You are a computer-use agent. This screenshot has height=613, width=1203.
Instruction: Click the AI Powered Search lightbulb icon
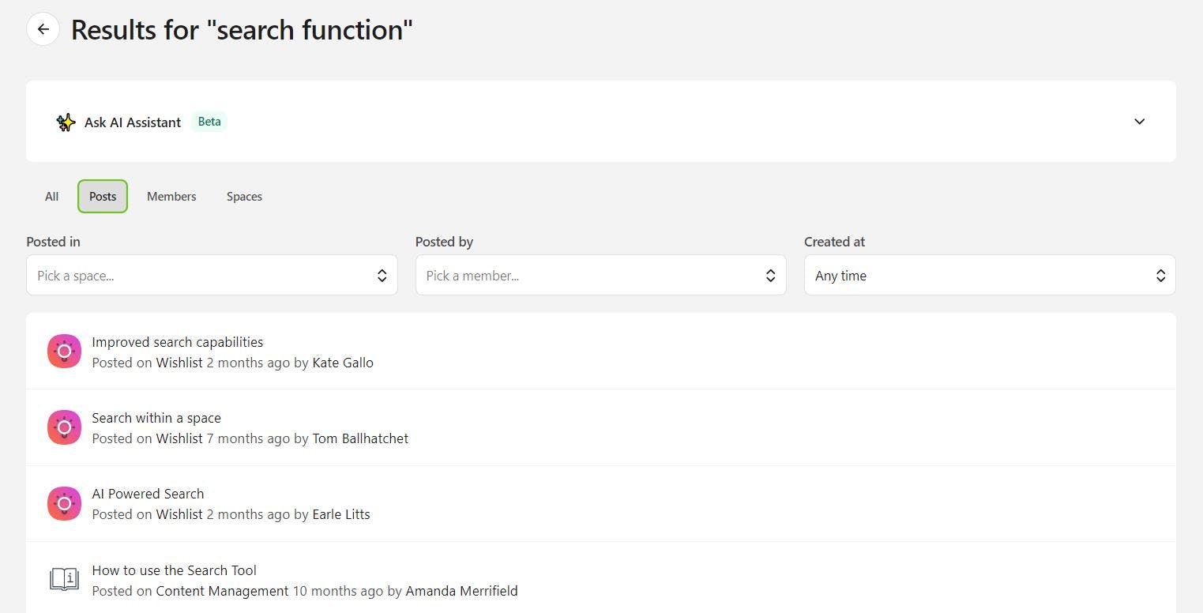coord(64,503)
